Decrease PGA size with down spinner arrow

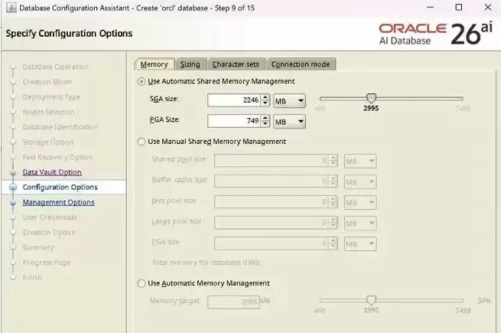[x=265, y=124]
